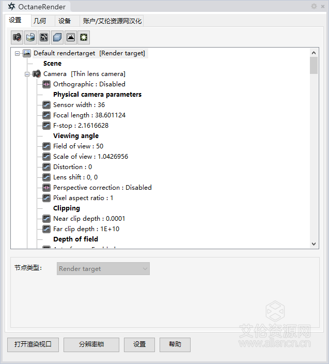Image resolution: width=329 pixels, height=364 pixels.
Task: Click the Pixel aspect ratio row icon
Action: click(x=46, y=198)
